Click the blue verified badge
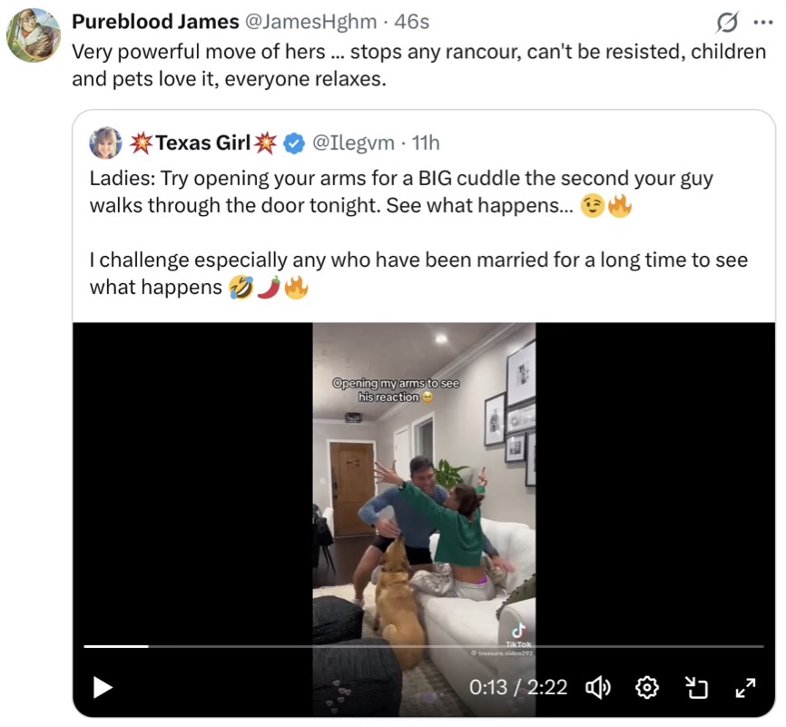Image resolution: width=786 pixels, height=727 pixels. pos(293,142)
